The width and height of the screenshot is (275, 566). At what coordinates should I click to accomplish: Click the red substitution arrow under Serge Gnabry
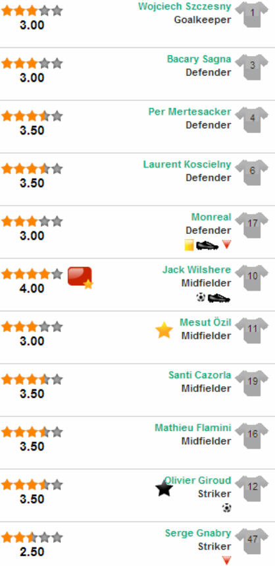point(226,560)
